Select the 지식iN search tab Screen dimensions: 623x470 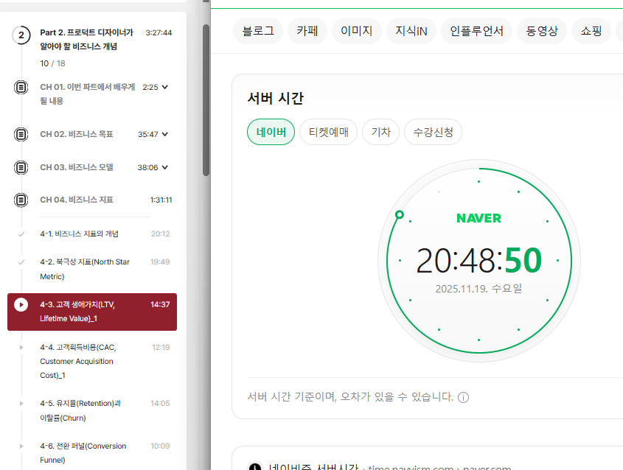[x=411, y=31]
